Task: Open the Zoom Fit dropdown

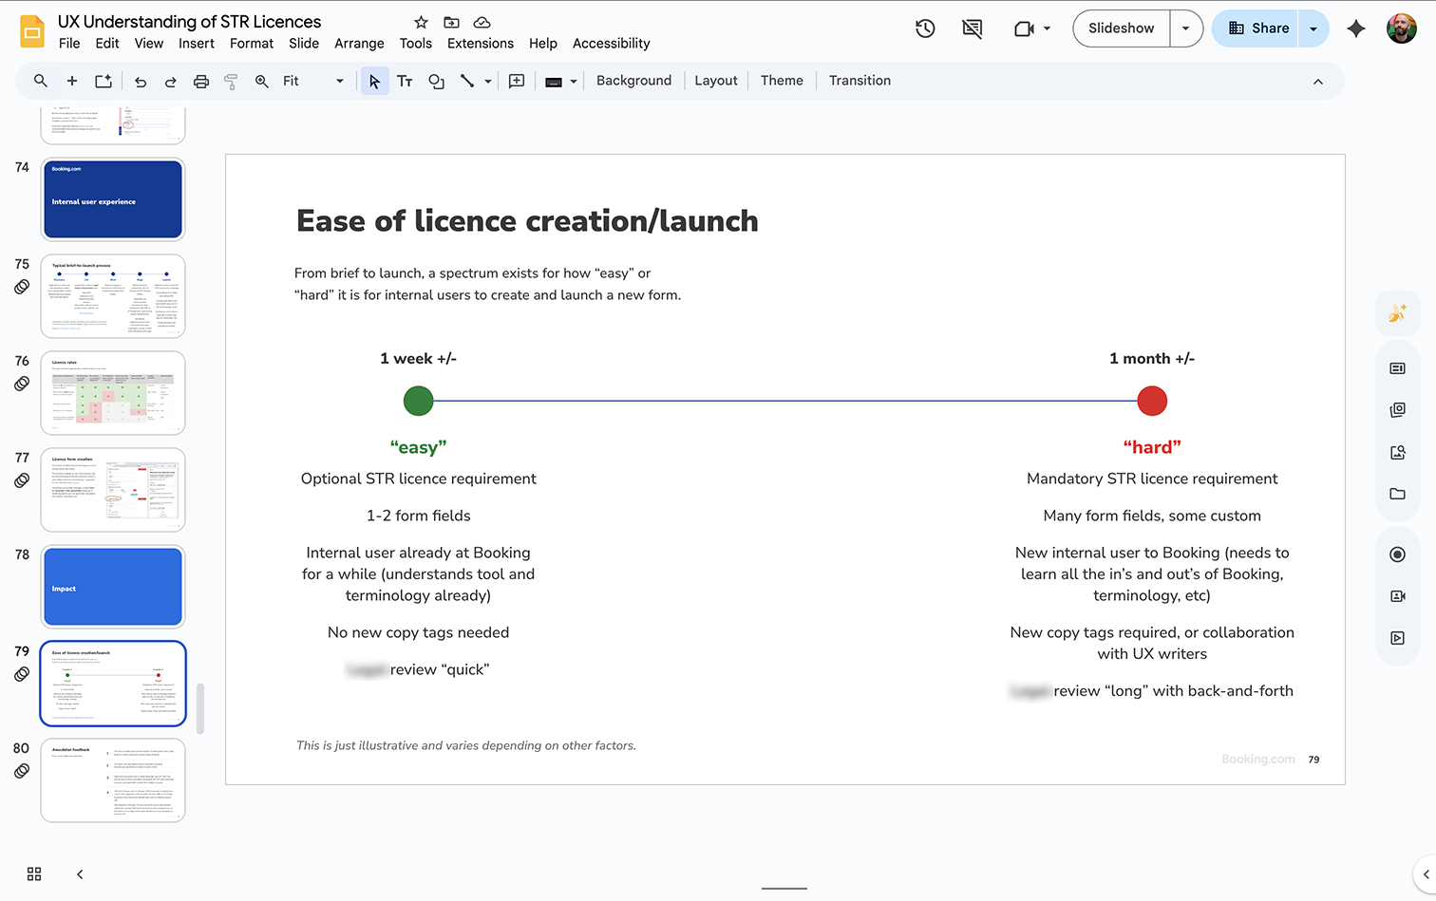Action: point(339,81)
